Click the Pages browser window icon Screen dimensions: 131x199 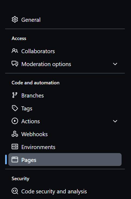pyautogui.click(x=15, y=160)
